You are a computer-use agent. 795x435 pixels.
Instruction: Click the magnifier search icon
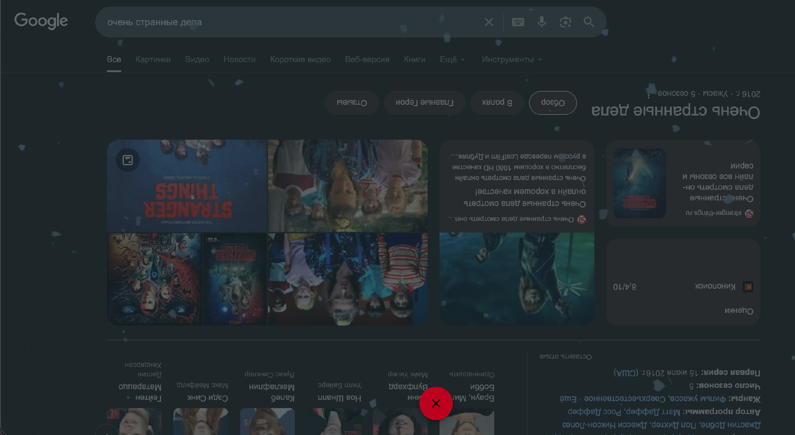coord(589,22)
